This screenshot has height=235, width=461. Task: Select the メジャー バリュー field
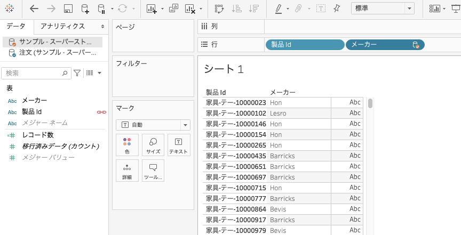48,158
